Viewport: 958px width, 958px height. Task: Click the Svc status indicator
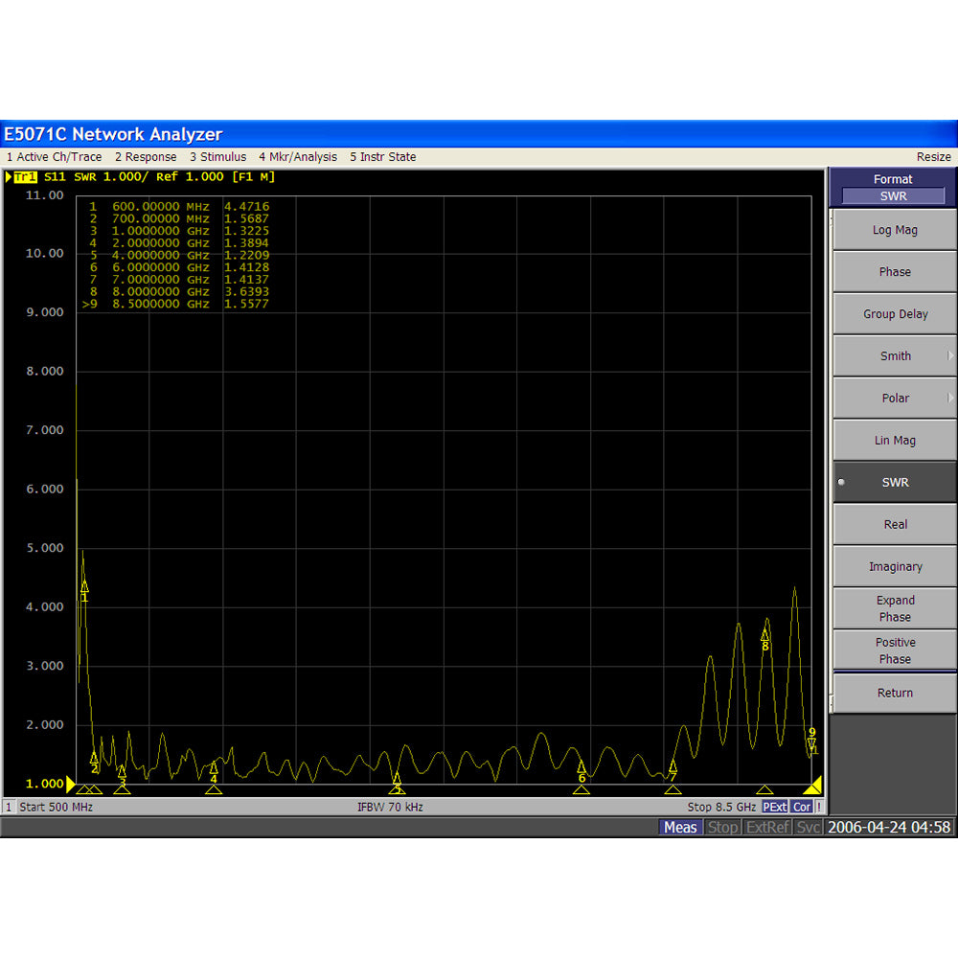809,827
